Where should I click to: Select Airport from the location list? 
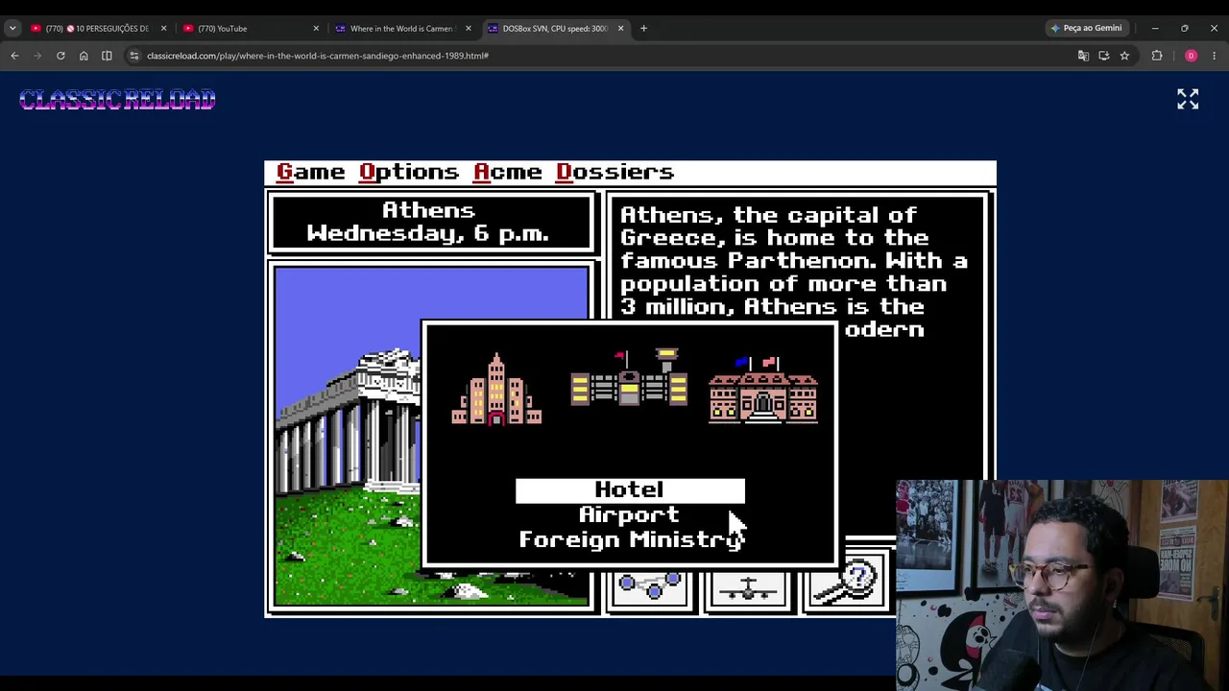(x=630, y=515)
